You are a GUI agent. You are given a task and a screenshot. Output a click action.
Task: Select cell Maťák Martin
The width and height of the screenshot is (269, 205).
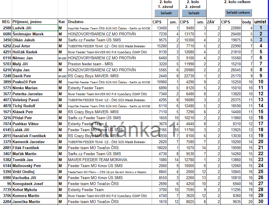pos(35,154)
